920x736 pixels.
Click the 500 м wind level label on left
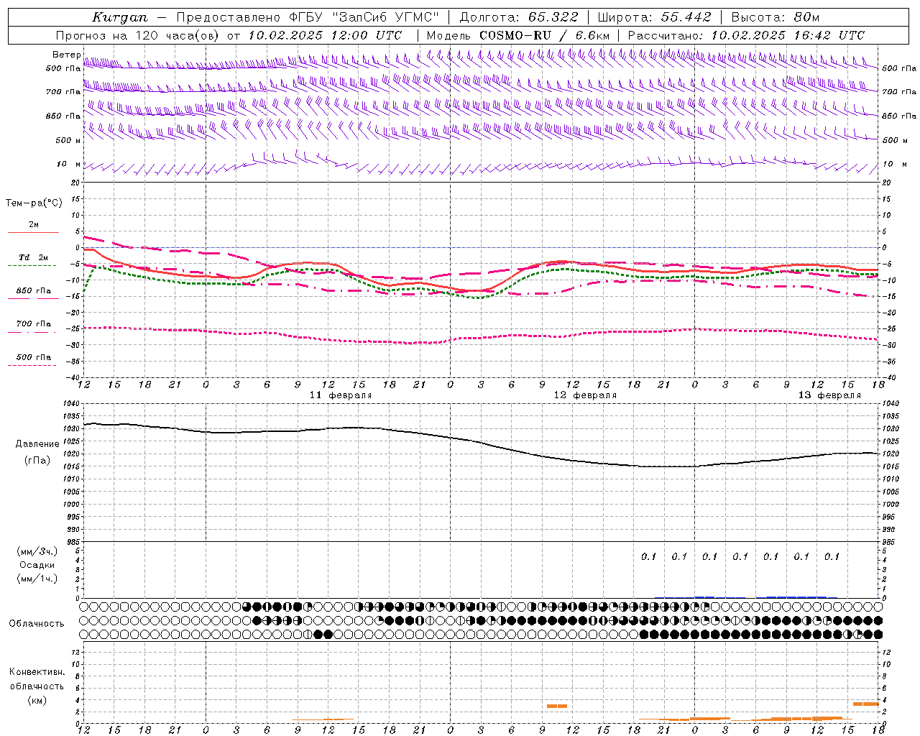coord(68,140)
